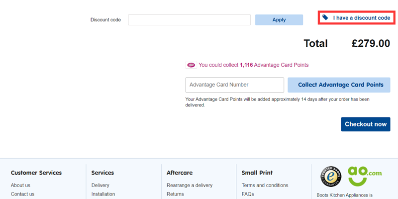Select Rearrange a delivery link
This screenshot has height=199, width=398.
coord(189,185)
